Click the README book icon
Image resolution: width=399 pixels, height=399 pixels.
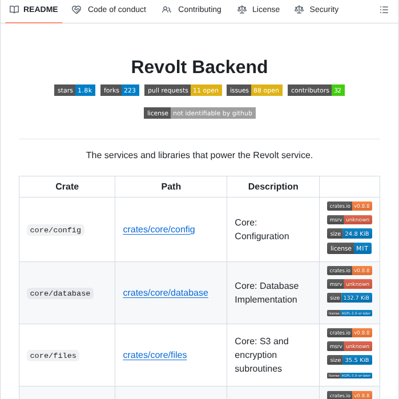[14, 10]
